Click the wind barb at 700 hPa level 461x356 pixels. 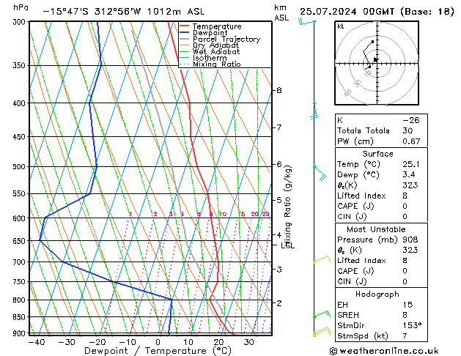[322, 259]
